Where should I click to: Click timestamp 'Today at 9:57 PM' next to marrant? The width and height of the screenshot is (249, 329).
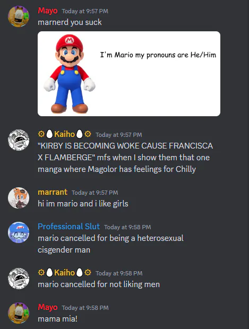tap(95, 193)
